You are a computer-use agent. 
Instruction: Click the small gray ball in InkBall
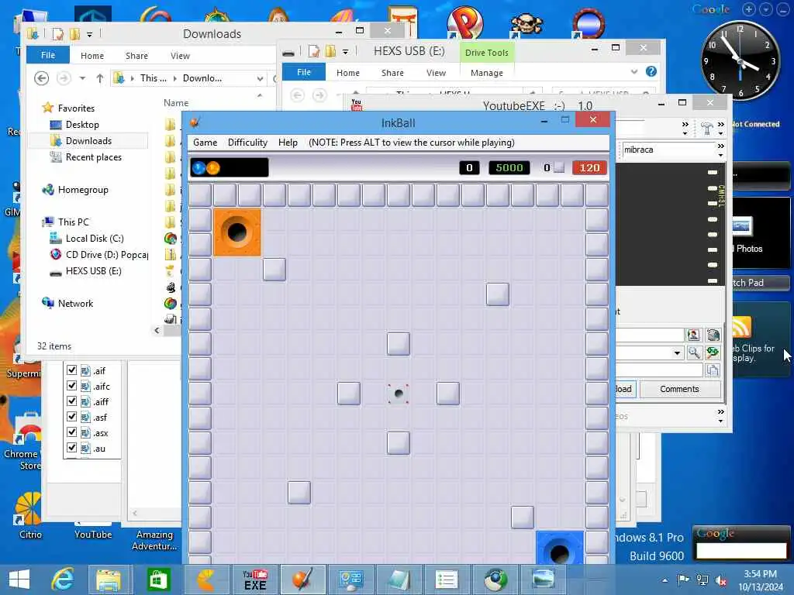click(x=399, y=393)
